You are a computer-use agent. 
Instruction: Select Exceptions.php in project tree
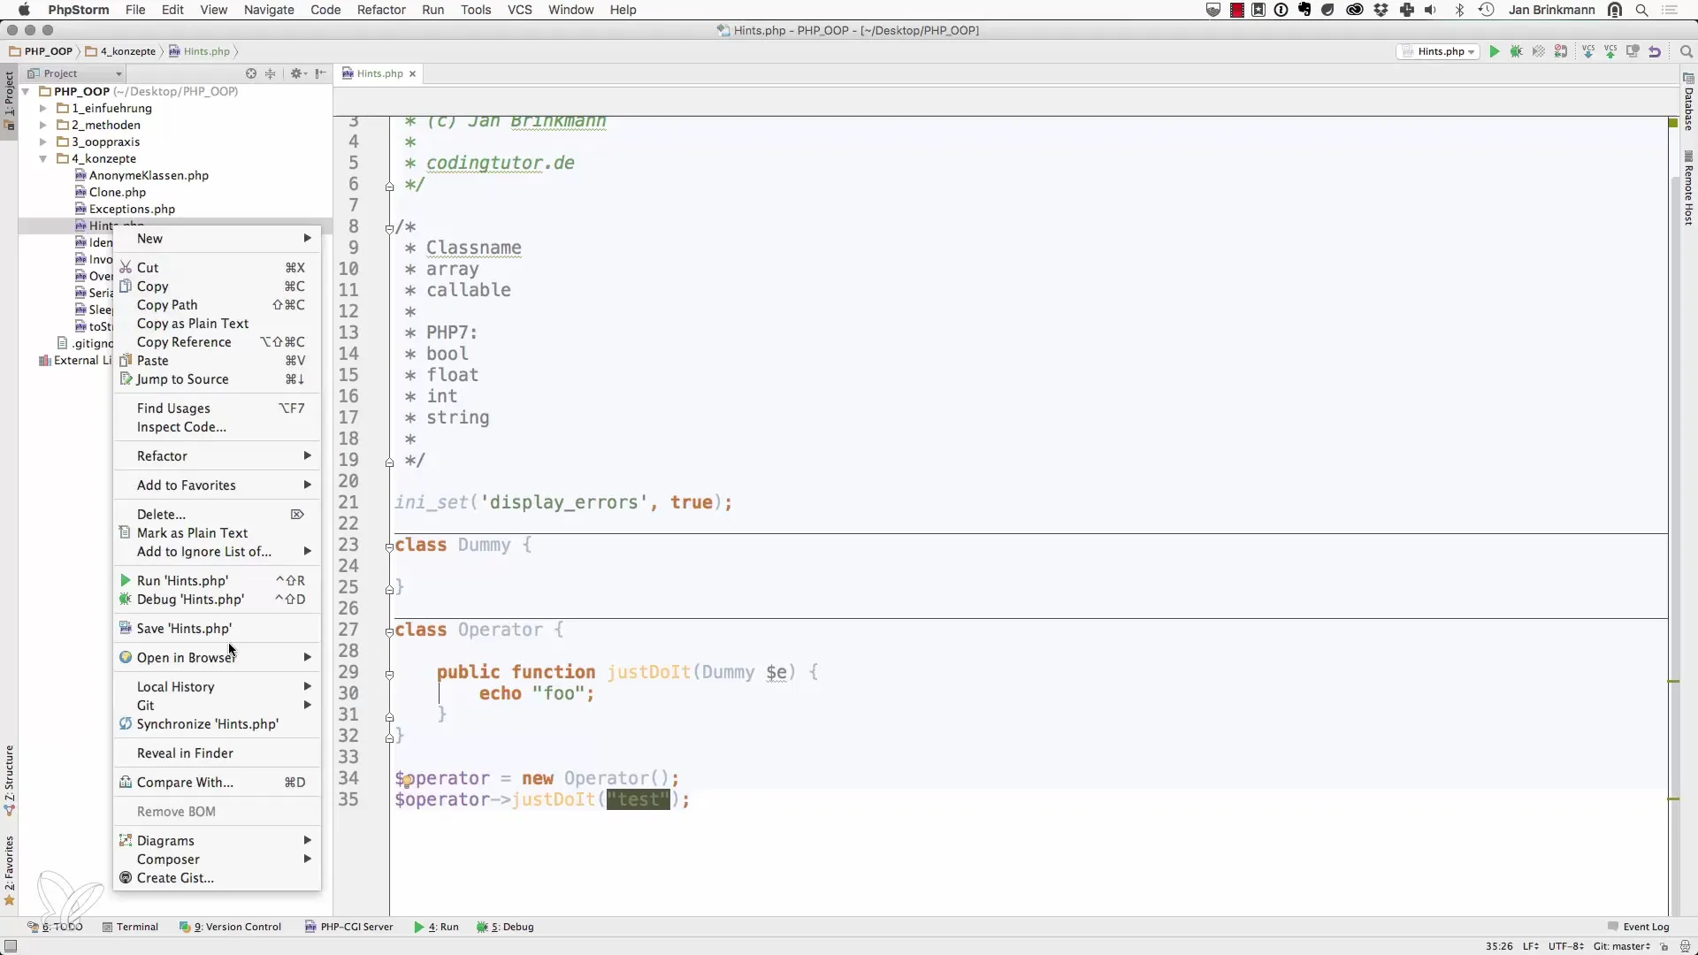coord(132,209)
